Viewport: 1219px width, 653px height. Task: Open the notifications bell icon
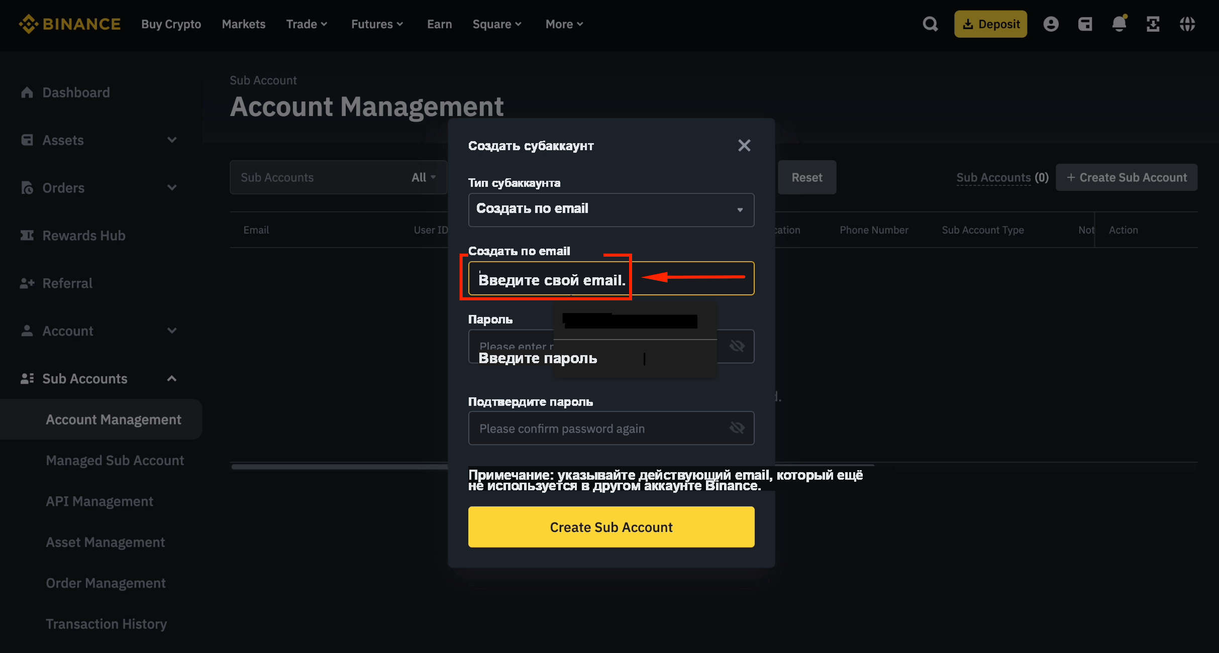point(1119,24)
